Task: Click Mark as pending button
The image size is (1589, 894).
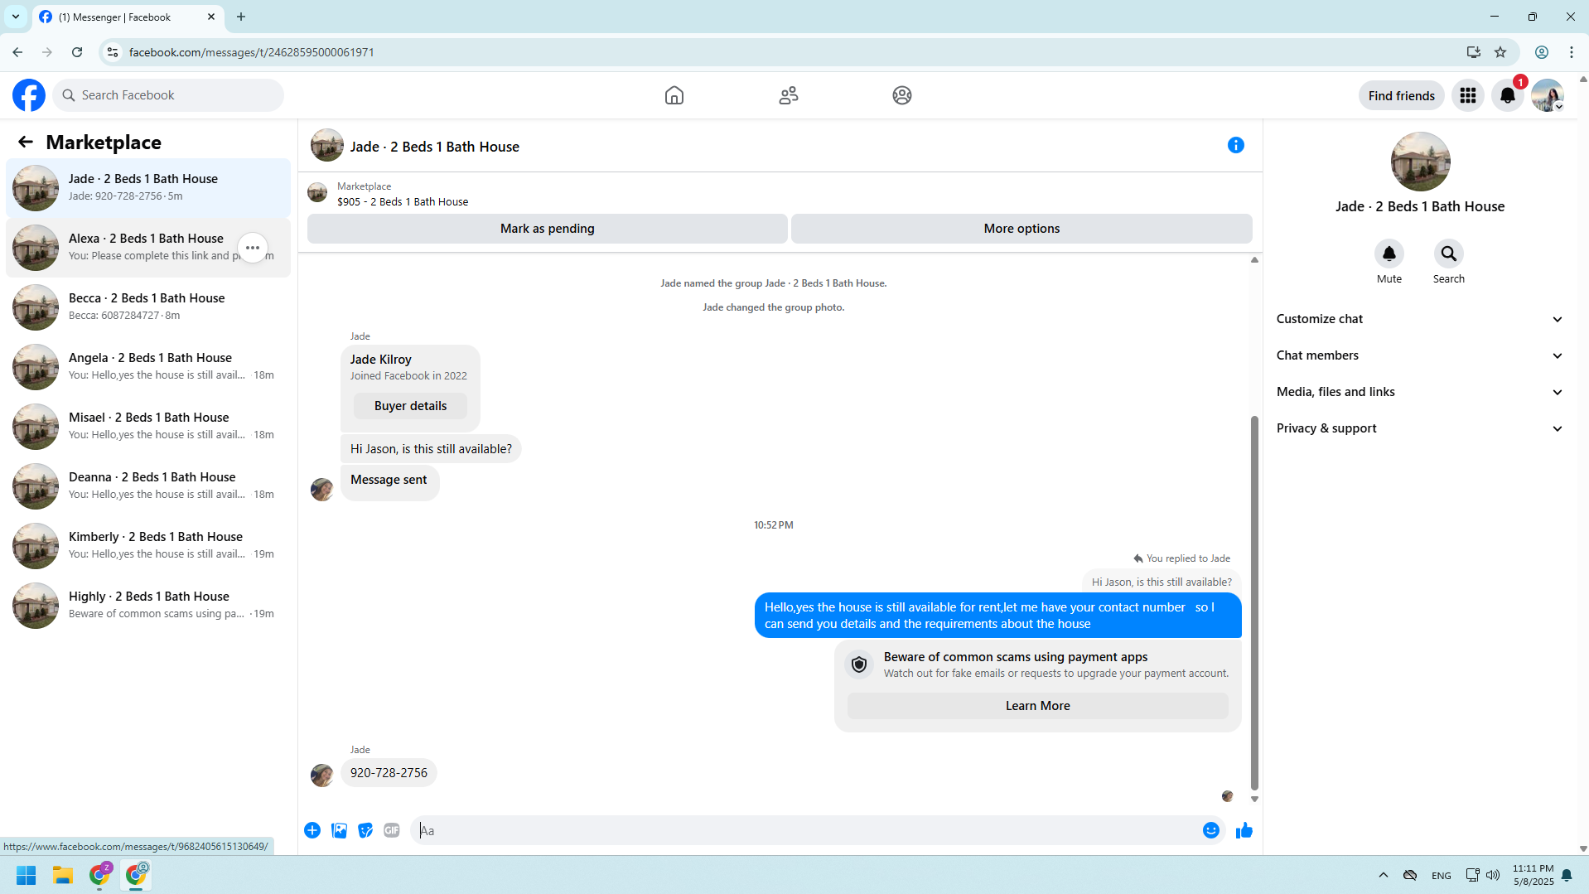Action: click(548, 229)
